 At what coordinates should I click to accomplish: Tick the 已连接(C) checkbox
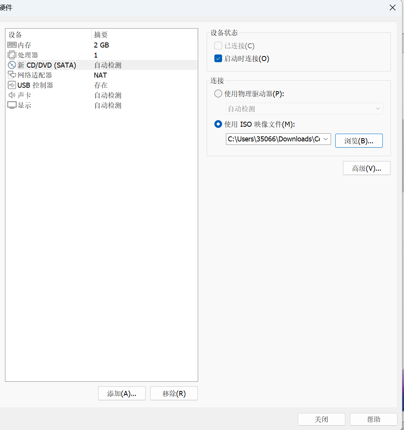click(218, 46)
